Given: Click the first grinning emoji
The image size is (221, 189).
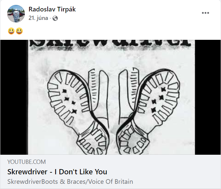Looking at the screenshot, I should click(x=11, y=31).
